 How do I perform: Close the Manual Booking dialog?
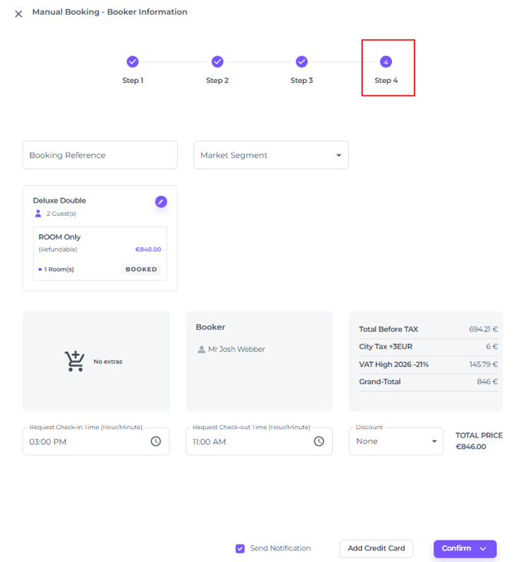pos(18,14)
